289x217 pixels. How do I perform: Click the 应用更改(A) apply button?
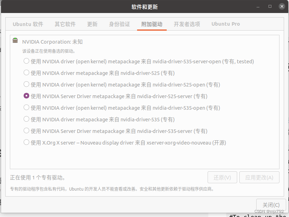click(x=259, y=178)
